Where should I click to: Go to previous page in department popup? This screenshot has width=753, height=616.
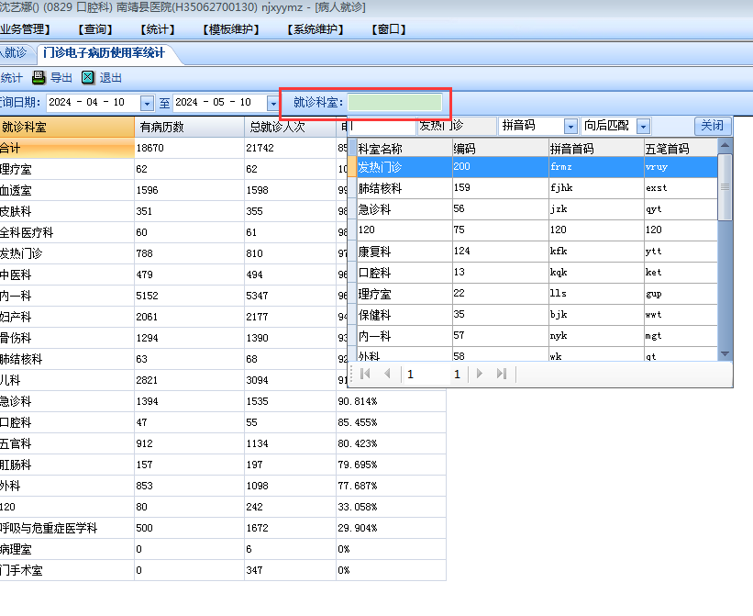[387, 374]
